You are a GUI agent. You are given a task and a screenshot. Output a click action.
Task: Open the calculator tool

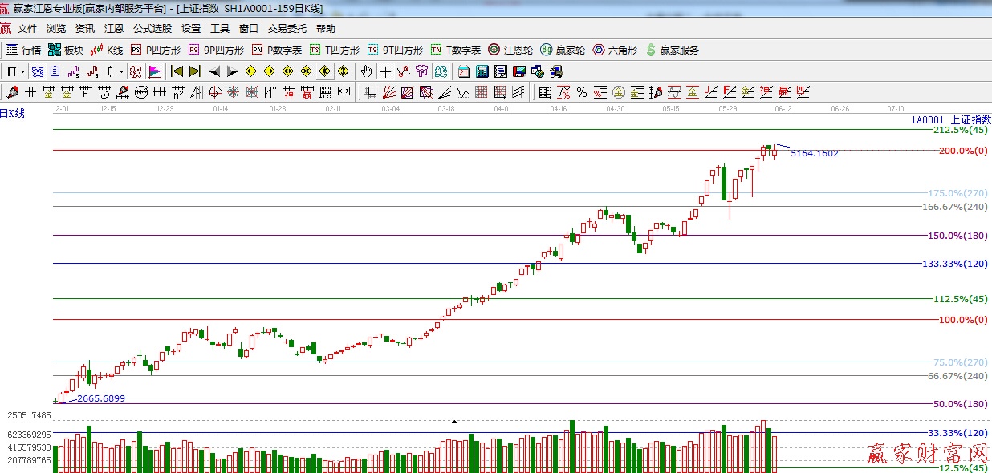482,71
